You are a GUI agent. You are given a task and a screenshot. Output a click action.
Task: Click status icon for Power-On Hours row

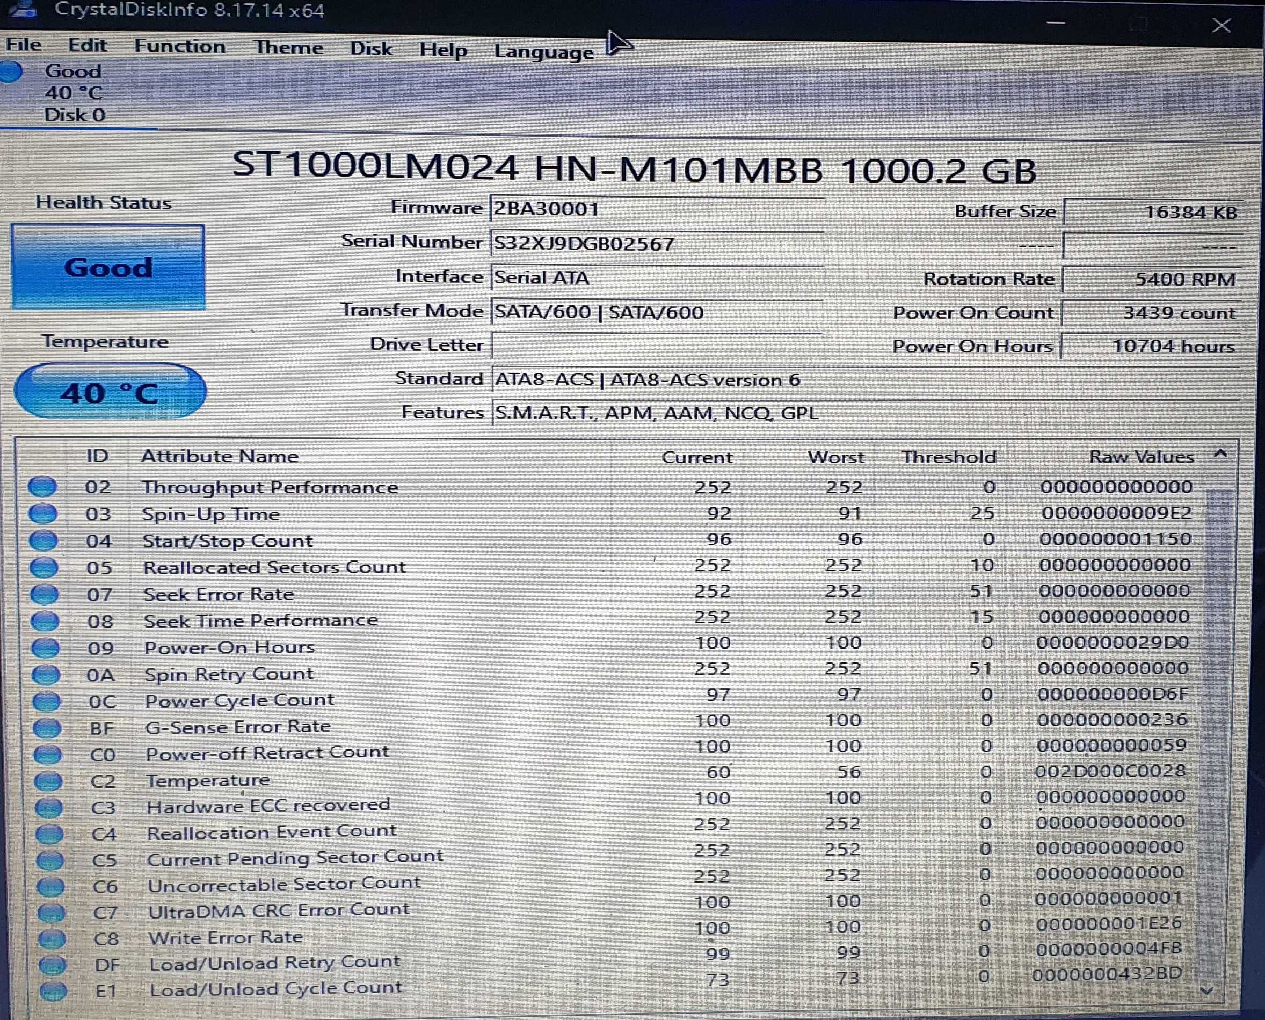point(46,648)
